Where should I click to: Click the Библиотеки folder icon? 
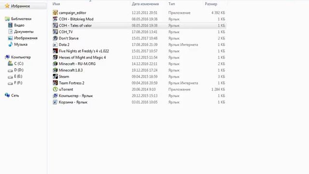[x=7, y=19]
